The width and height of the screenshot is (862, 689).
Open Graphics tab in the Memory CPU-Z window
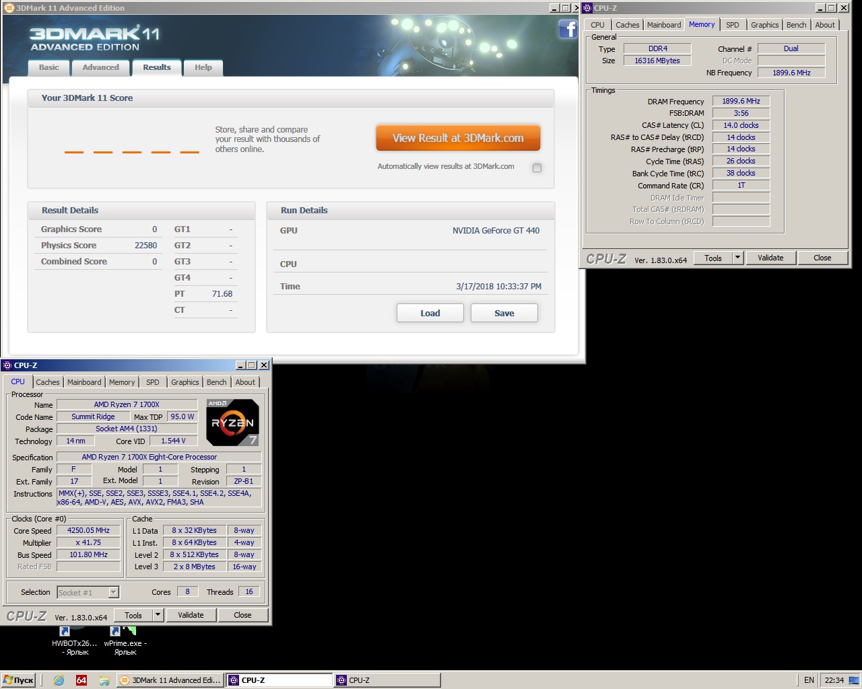(x=764, y=25)
